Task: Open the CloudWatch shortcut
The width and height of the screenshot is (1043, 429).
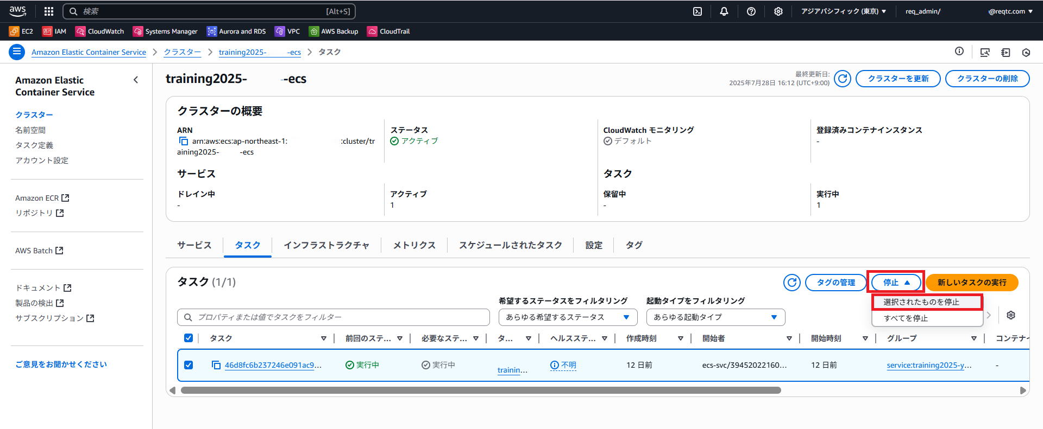Action: click(x=100, y=31)
